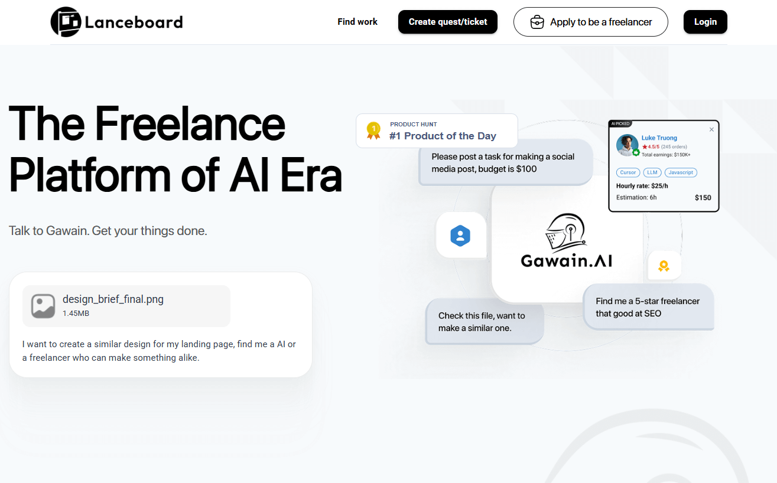777x483 pixels.
Task: Open Luke Truong's name link
Action: [x=659, y=138]
